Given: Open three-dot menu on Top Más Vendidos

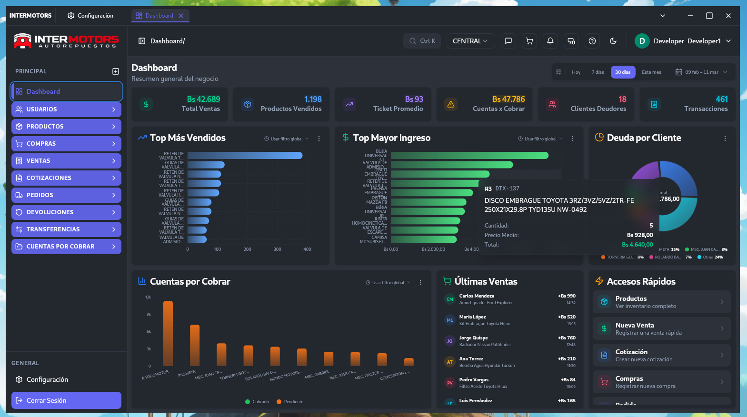Looking at the screenshot, I should (319, 139).
